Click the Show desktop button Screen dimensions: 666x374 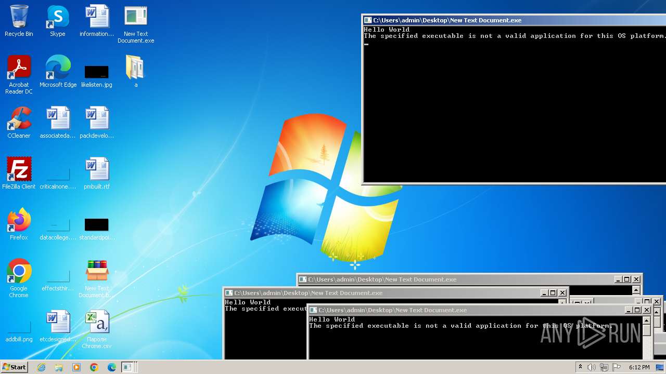pos(661,367)
